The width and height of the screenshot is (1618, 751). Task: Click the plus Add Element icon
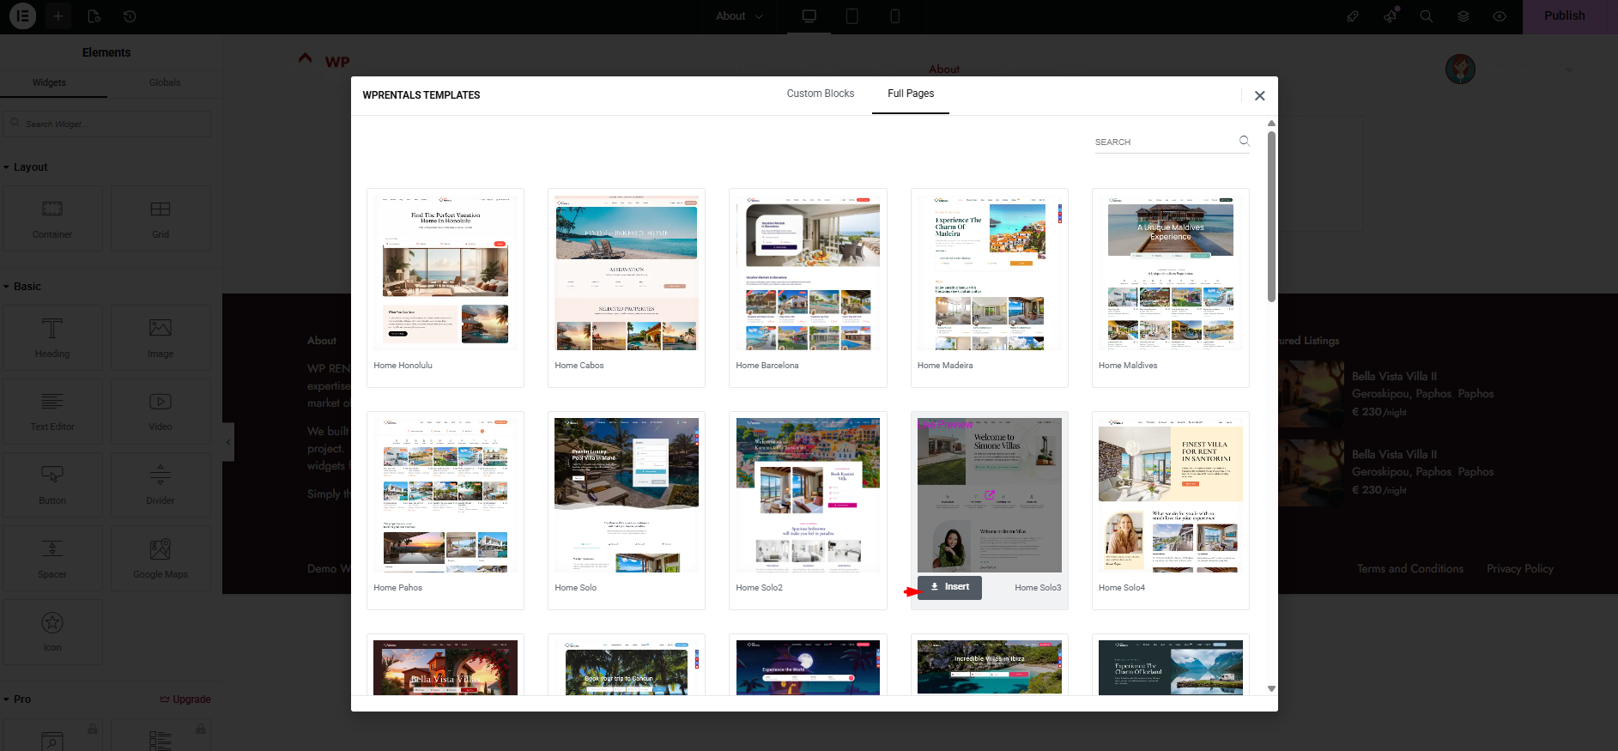pos(58,16)
